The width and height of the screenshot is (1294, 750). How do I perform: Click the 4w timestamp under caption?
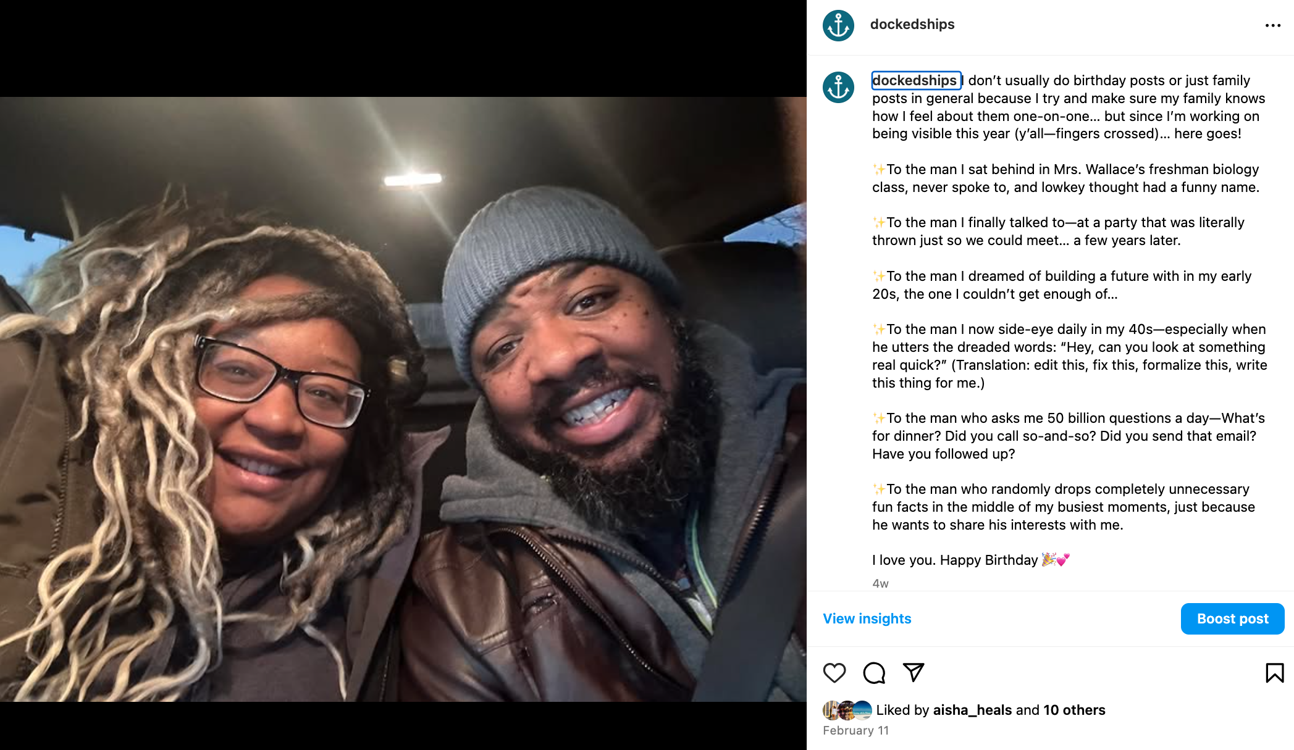coord(880,583)
